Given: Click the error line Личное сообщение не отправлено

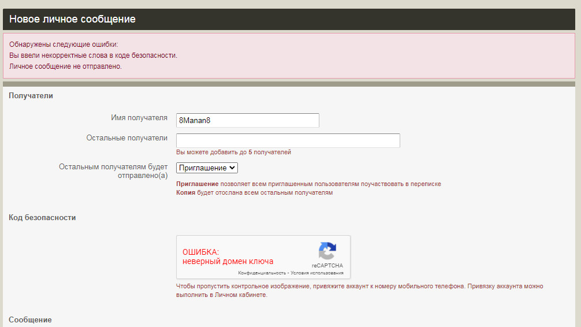Looking at the screenshot, I should click(x=65, y=66).
